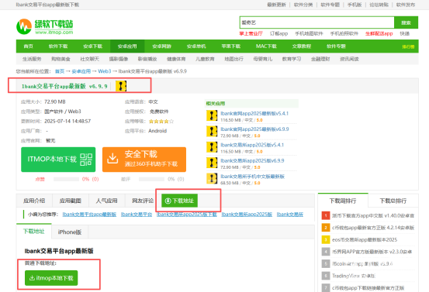429x292 pixels.
Task: Open 苹果下载 in the navigation bar
Action: [231, 46]
